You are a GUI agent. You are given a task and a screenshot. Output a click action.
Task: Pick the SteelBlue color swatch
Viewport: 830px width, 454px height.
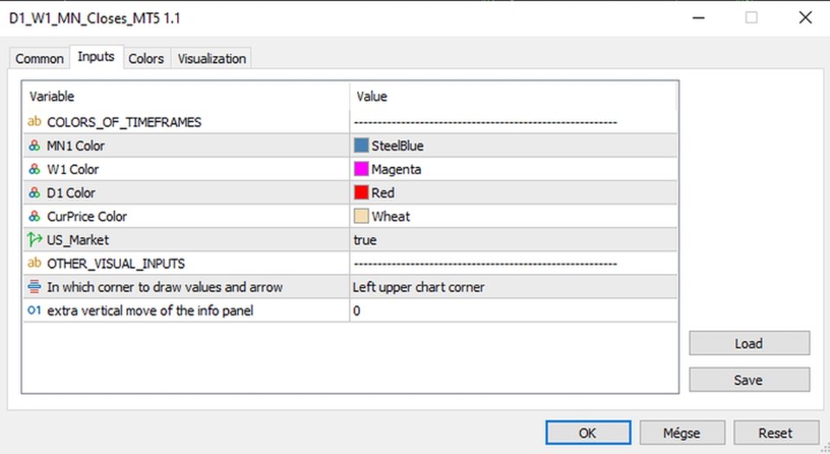point(361,145)
